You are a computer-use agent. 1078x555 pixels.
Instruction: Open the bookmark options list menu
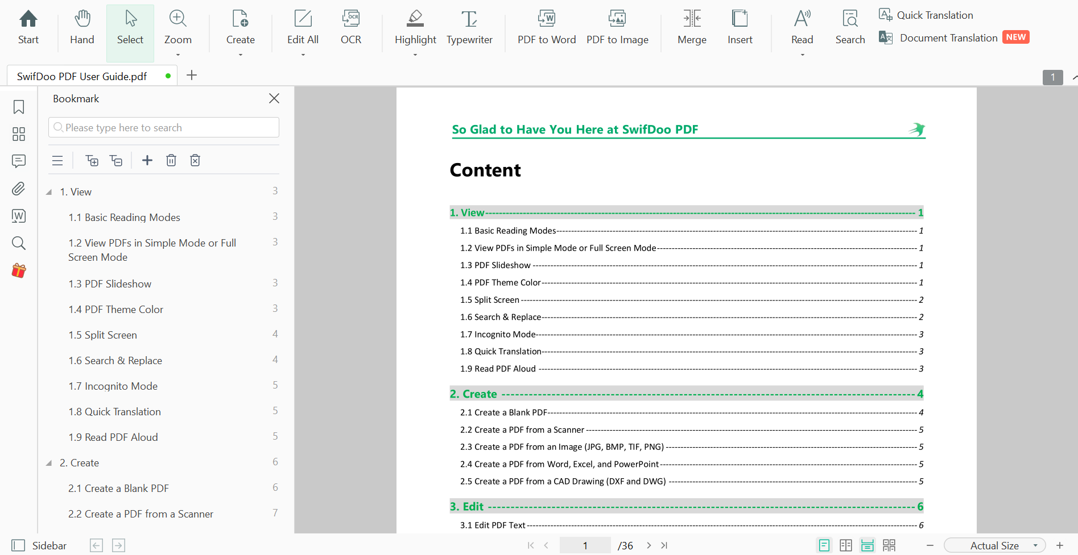(x=57, y=161)
